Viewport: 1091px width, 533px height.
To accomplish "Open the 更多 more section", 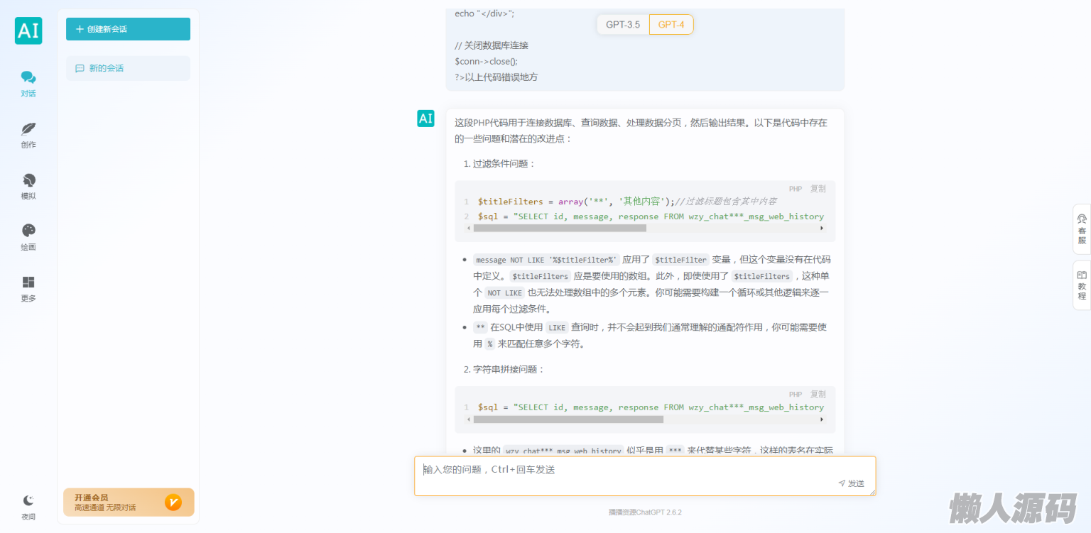I will (x=28, y=289).
